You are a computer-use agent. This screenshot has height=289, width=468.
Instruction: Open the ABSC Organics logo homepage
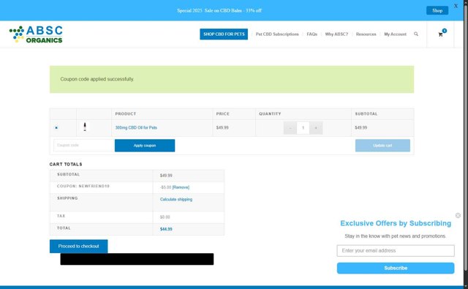(x=36, y=34)
